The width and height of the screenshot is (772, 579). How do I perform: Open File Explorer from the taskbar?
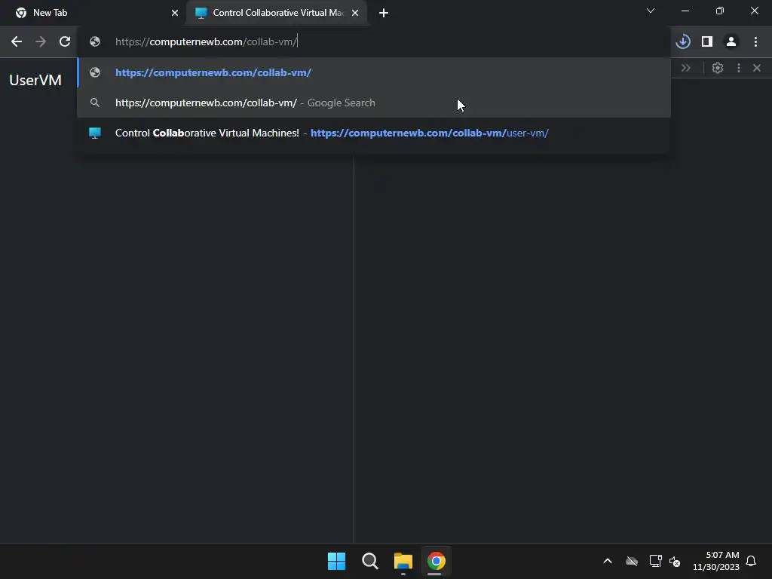pyautogui.click(x=403, y=561)
